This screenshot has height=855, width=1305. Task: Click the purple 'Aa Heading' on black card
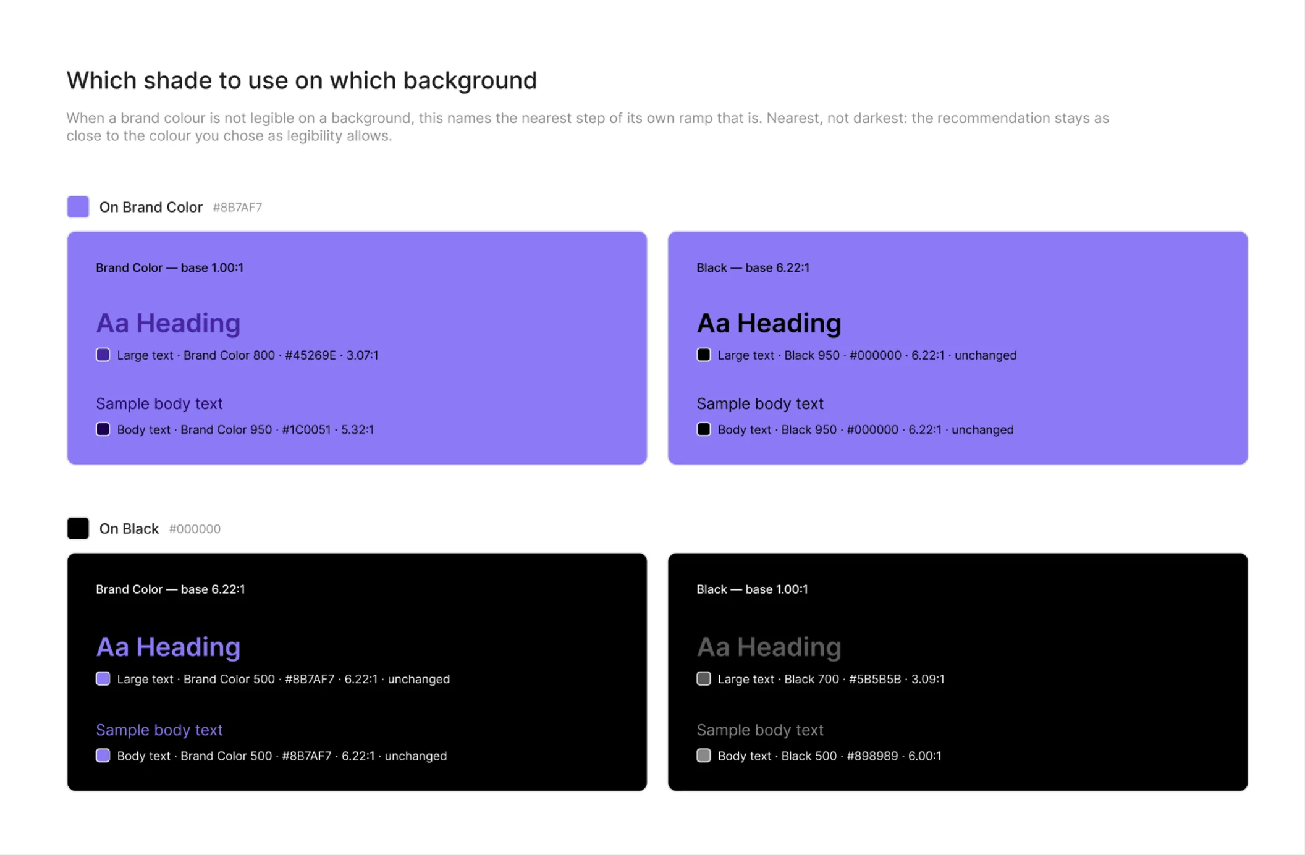tap(168, 647)
